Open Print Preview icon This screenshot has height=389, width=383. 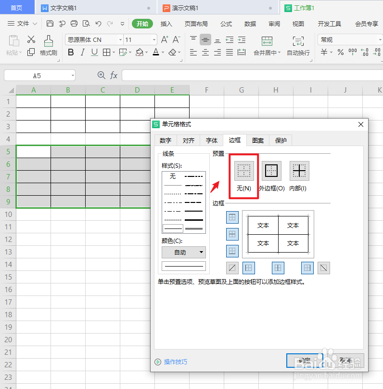coord(86,24)
